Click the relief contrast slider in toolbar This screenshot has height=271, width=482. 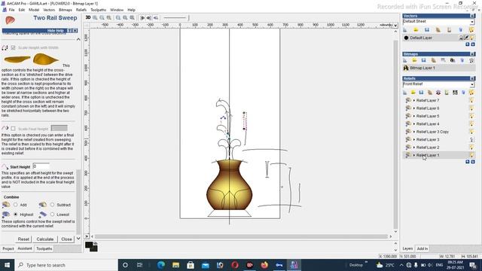(176, 18)
